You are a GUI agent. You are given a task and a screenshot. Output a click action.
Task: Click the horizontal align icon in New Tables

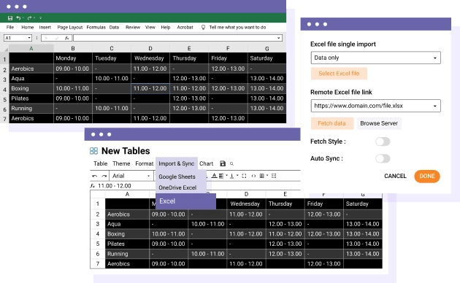221,176
